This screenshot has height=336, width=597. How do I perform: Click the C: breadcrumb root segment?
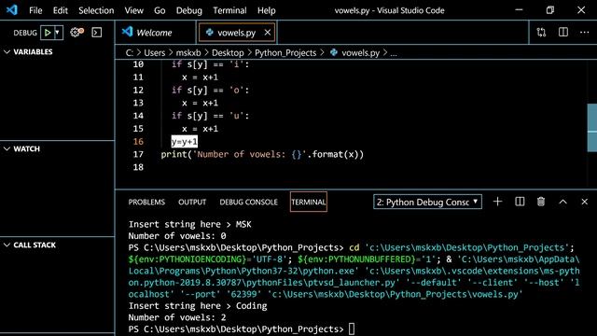point(130,53)
